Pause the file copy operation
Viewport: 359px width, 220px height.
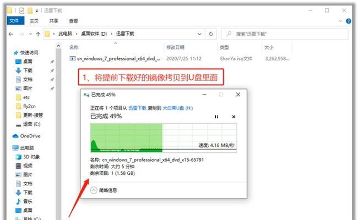(x=216, y=117)
